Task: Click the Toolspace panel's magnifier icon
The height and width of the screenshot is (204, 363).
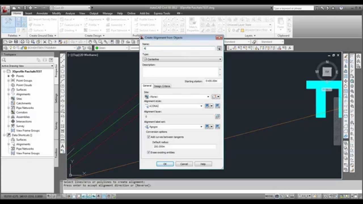Action: click(x=4, y=60)
